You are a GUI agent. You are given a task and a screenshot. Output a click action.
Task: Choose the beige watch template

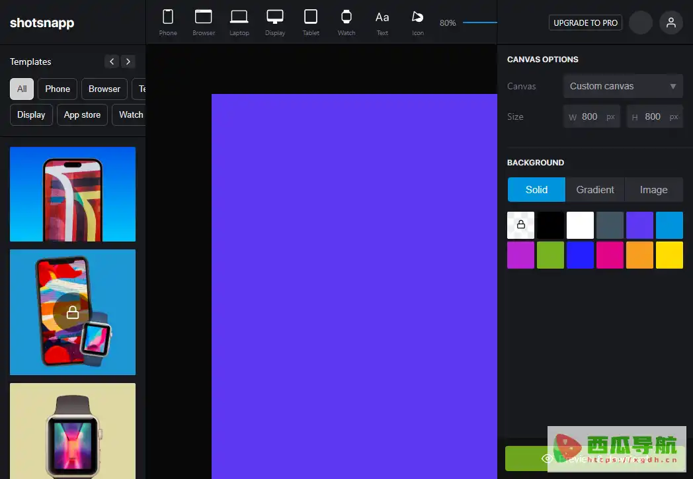[73, 431]
